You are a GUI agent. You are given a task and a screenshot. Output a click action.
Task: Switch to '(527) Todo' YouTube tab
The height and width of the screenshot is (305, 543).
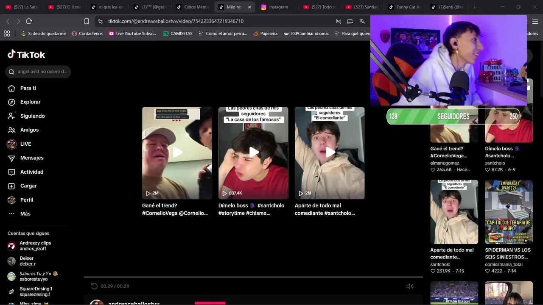pos(319,7)
